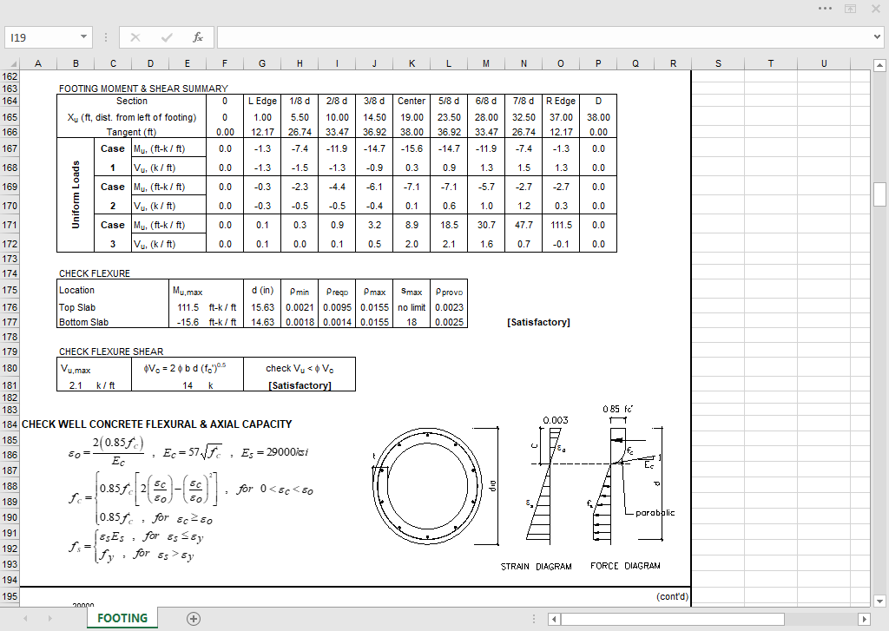This screenshot has width=889, height=631.
Task: Select column S header
Action: click(x=718, y=63)
